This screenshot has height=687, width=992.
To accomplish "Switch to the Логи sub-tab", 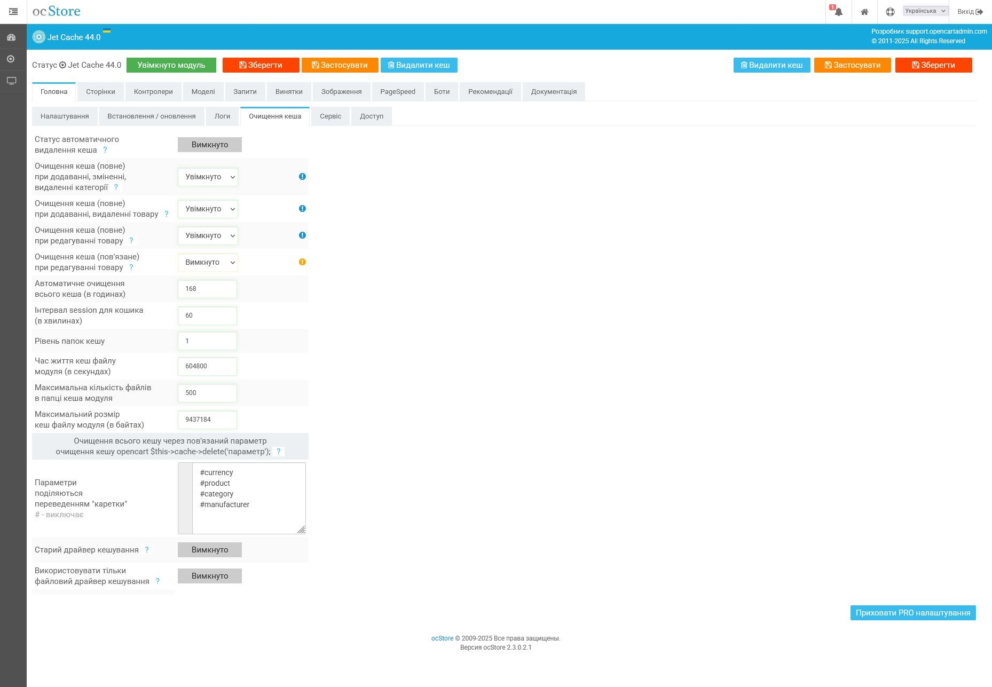I will point(222,116).
